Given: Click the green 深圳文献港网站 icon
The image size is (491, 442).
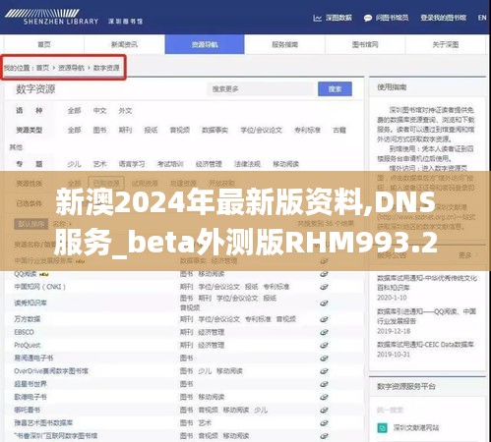Looking at the screenshot, I should coord(382,428).
